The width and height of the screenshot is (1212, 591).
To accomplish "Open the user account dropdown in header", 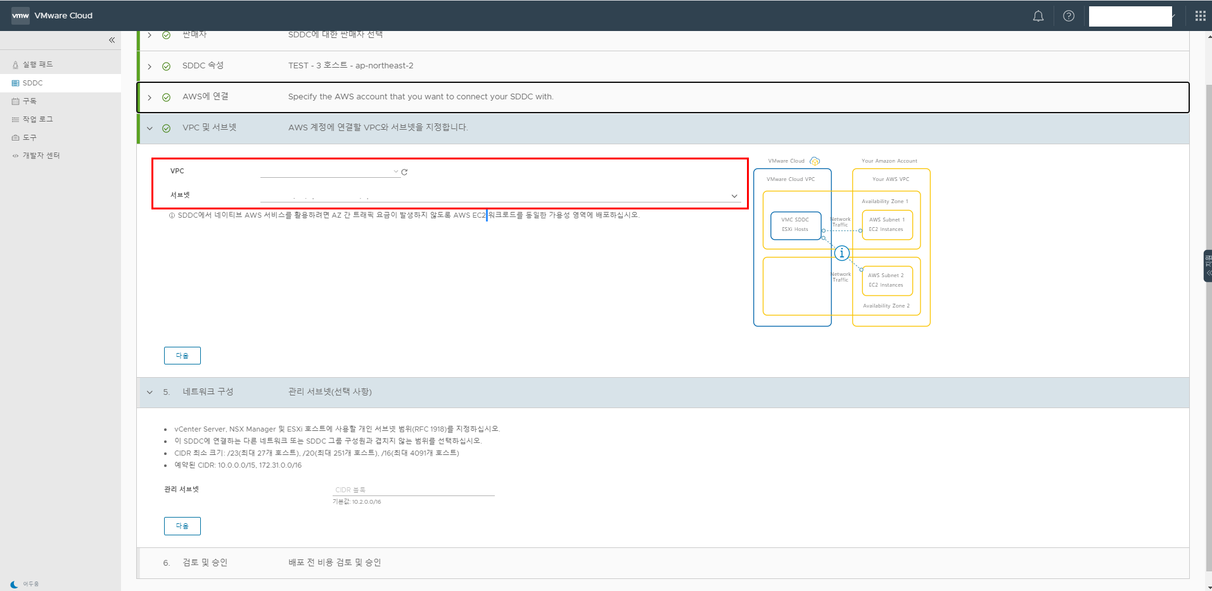I will tap(1132, 16).
